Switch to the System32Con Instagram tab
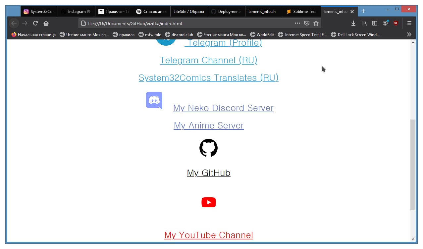The width and height of the screenshot is (423, 249). click(x=39, y=11)
